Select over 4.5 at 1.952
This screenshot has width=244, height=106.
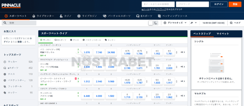(157, 53)
